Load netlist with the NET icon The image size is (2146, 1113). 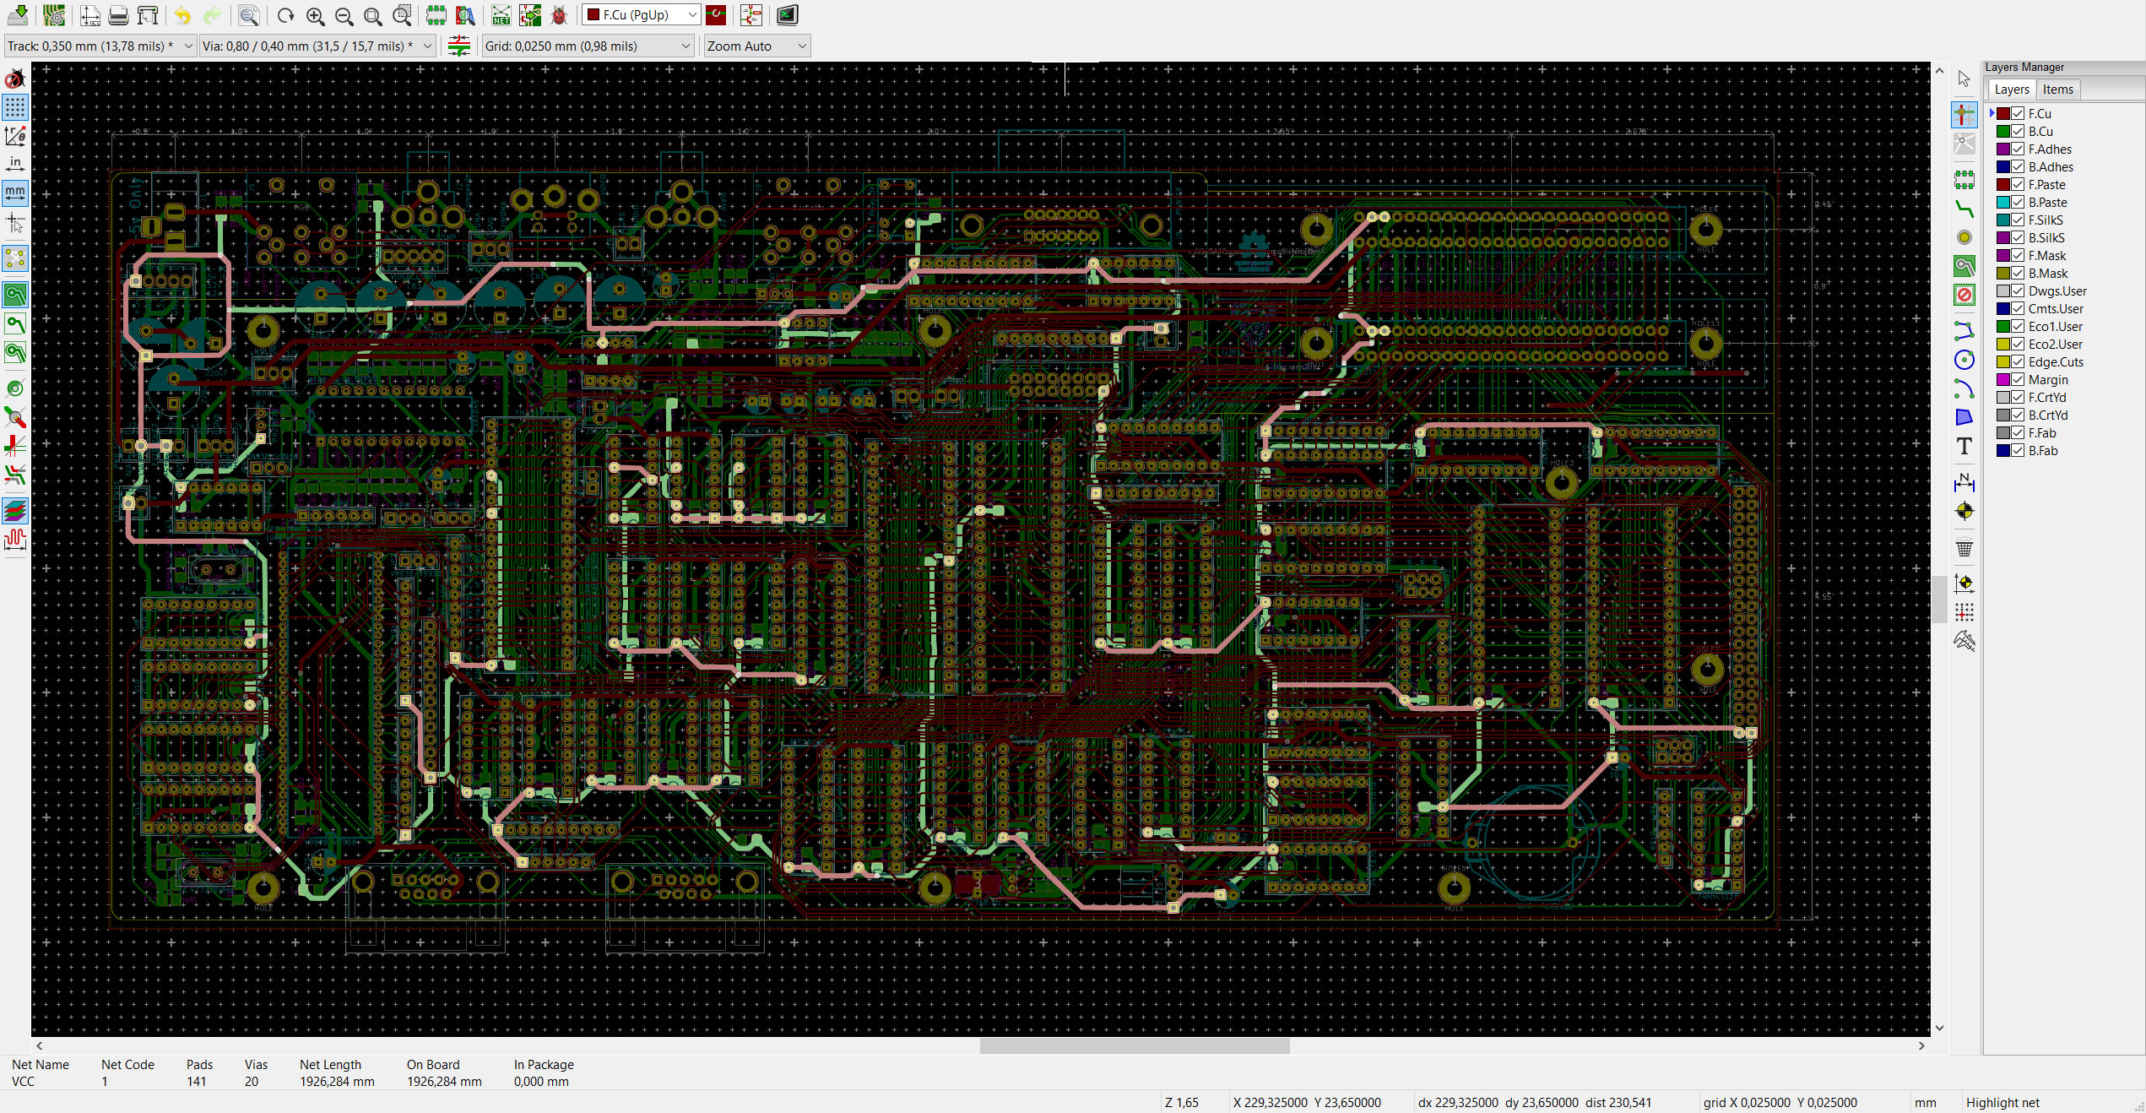501,15
